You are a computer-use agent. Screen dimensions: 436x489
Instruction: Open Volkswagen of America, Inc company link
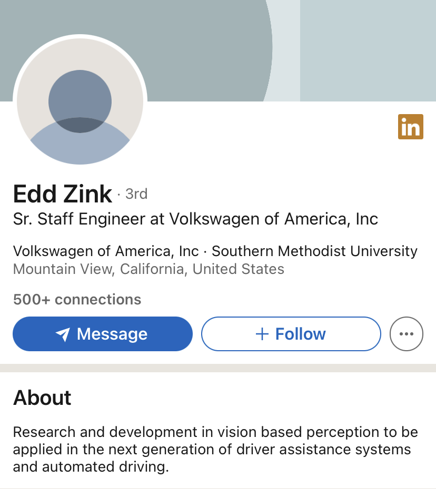click(106, 251)
